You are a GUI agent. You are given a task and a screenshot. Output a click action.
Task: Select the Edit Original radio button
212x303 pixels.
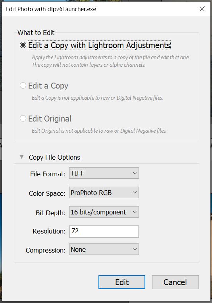click(23, 118)
